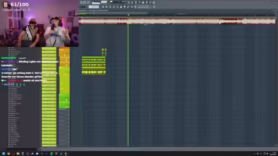Open the pattern selector field in FL Studio's toolbar
This screenshot has width=278, height=156.
click(94, 7)
